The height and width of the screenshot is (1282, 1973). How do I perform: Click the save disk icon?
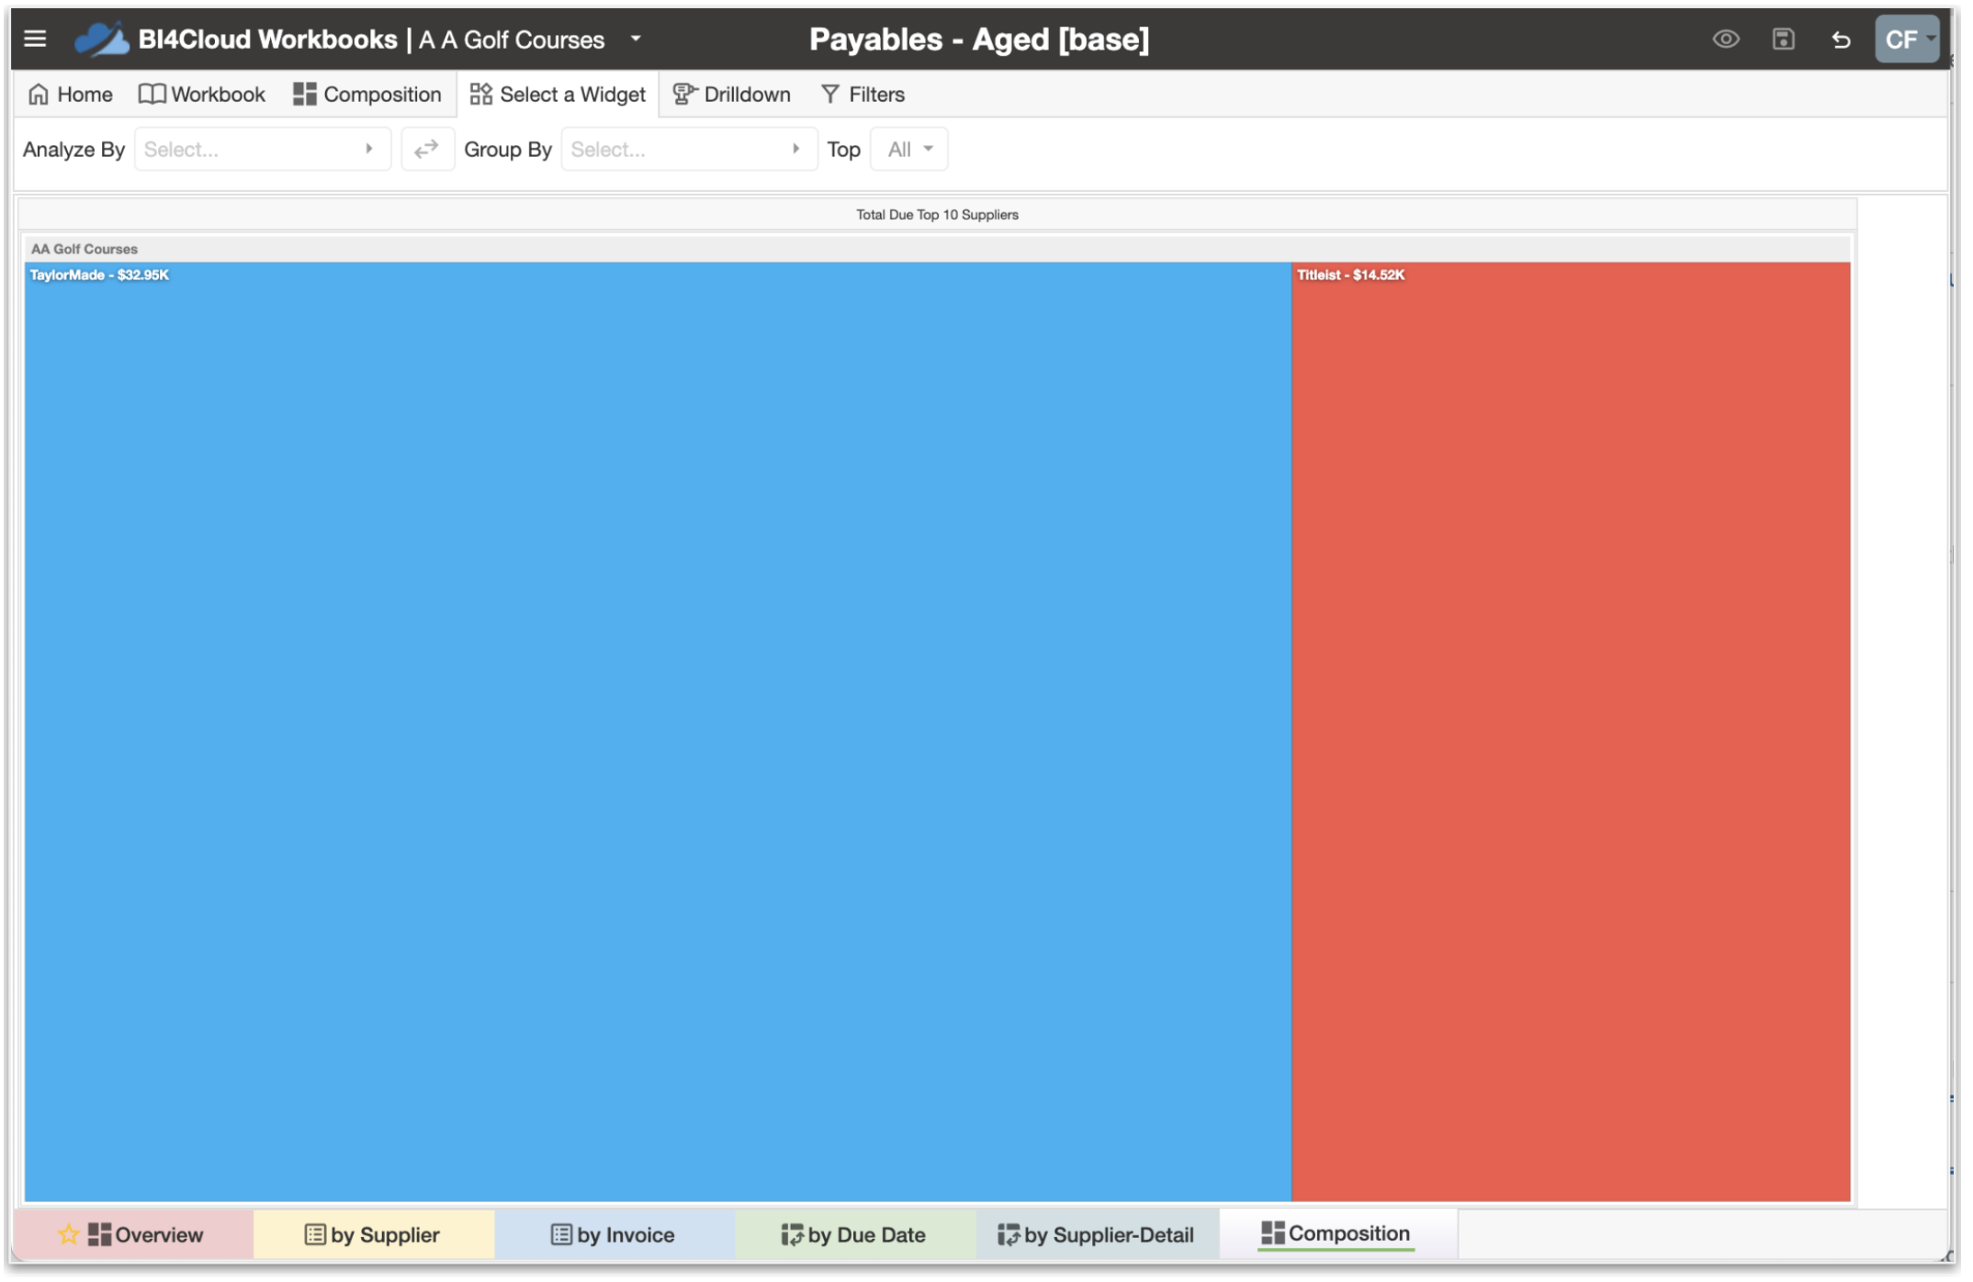click(1782, 39)
